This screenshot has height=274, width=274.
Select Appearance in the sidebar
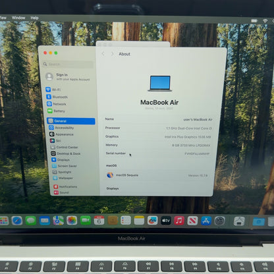tap(61, 134)
